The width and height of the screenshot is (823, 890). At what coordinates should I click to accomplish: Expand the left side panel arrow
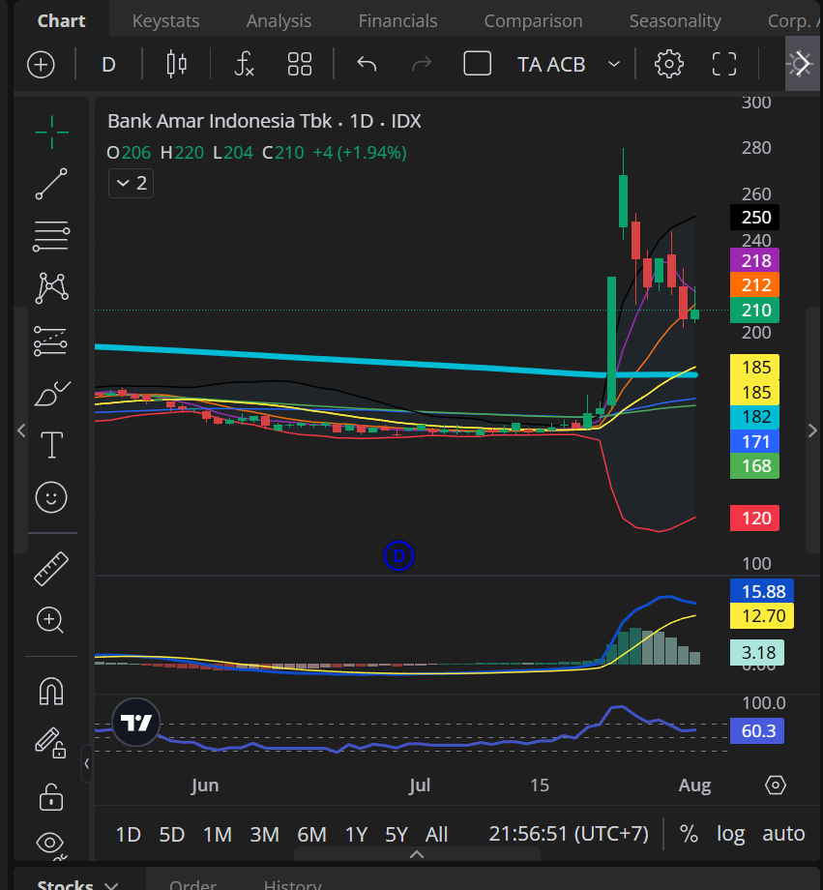pos(21,430)
